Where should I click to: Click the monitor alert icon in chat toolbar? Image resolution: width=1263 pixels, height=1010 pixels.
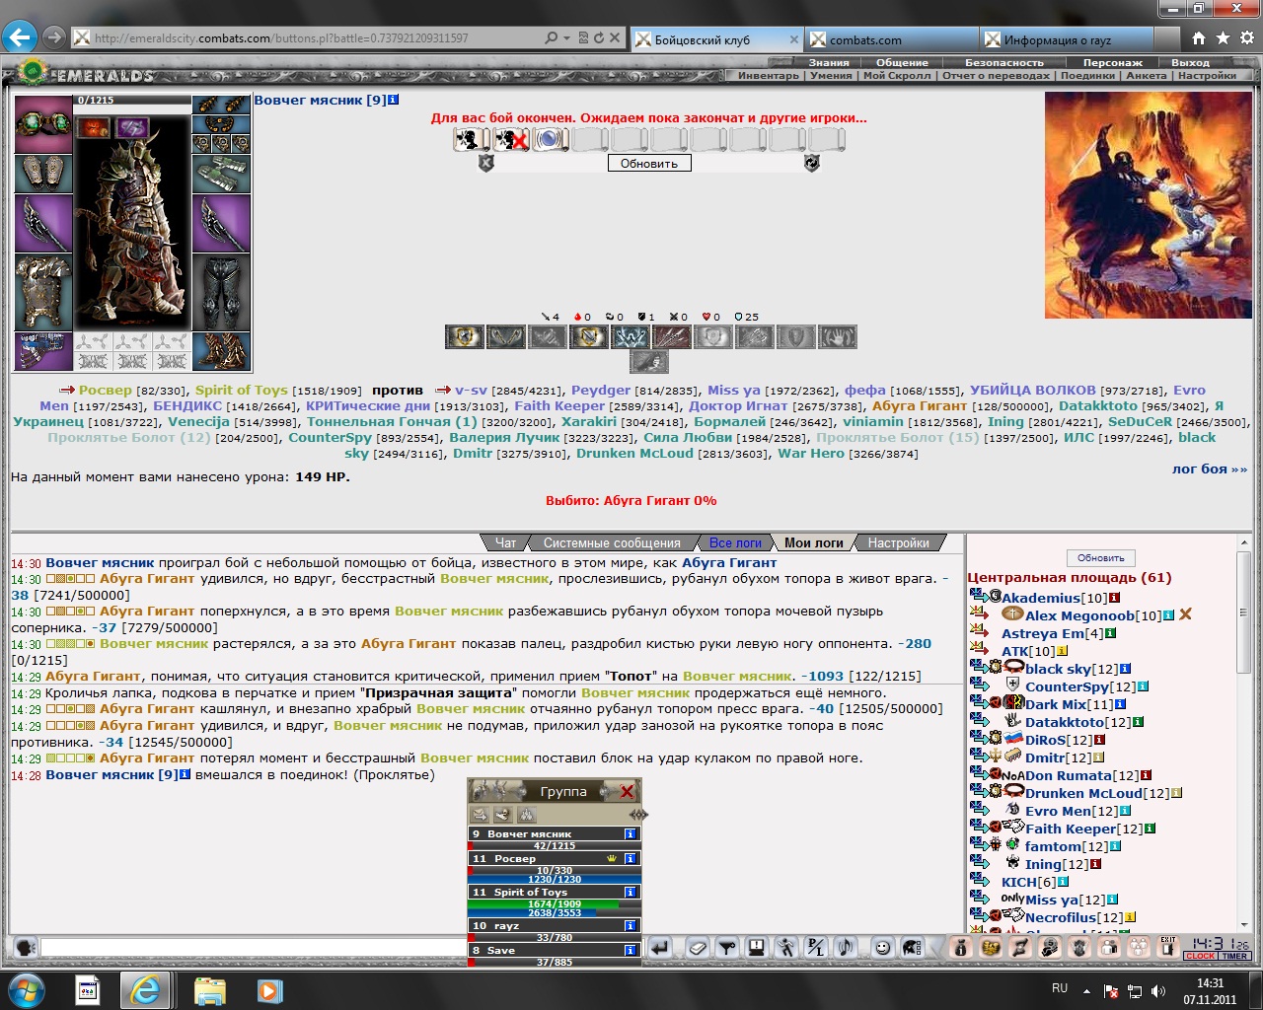(x=757, y=948)
